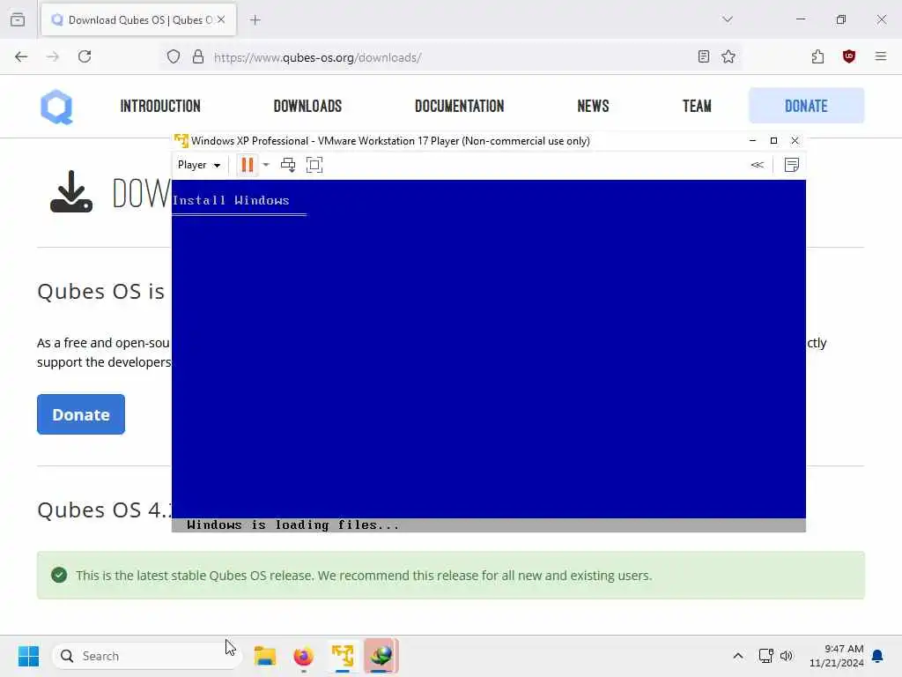This screenshot has height=677, width=902.
Task: Pause the virtual machine in VMware Player
Action: (248, 165)
